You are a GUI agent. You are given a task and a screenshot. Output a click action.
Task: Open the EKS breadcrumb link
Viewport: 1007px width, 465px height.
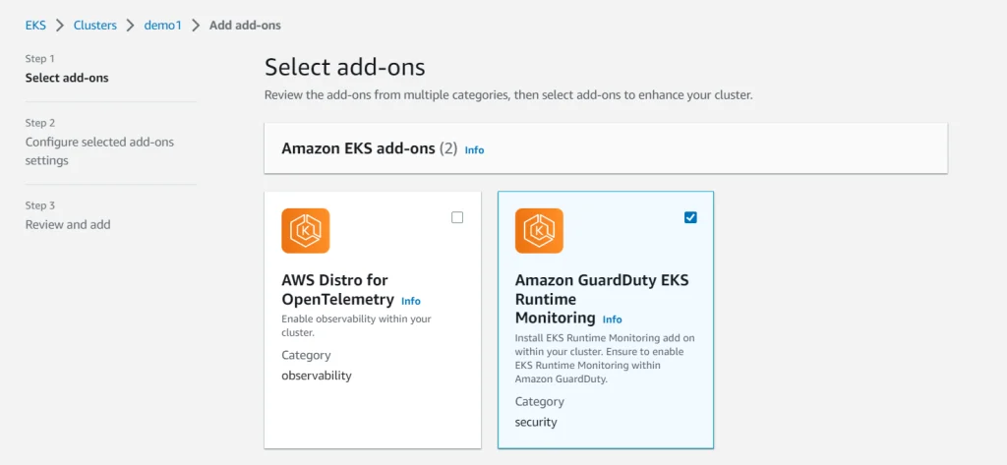click(x=36, y=26)
